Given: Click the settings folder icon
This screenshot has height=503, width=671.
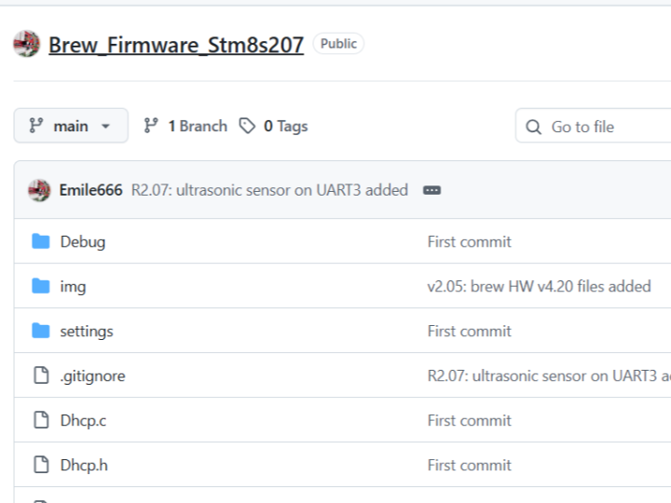Looking at the screenshot, I should (41, 331).
